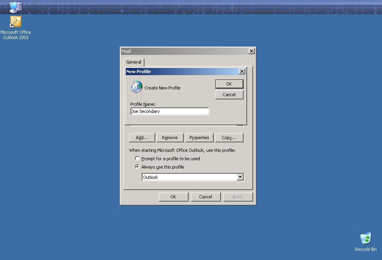Click the Copy... profile button
This screenshot has height=260, width=382.
[229, 138]
